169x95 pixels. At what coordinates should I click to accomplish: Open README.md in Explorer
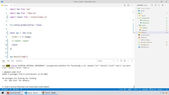coord(144,47)
